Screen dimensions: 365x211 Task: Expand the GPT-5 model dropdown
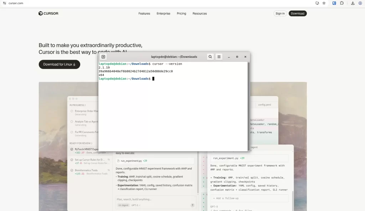pyautogui.click(x=136, y=205)
